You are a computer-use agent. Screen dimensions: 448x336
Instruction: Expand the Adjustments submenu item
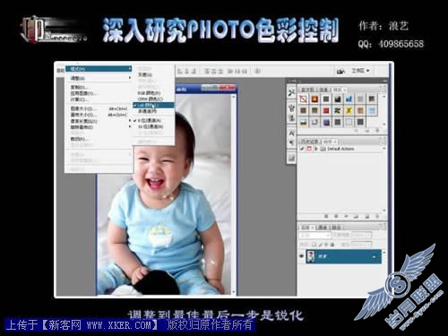coord(99,78)
